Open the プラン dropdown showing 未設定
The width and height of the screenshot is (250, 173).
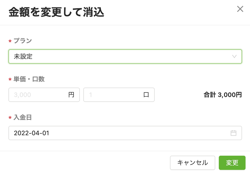(125, 57)
